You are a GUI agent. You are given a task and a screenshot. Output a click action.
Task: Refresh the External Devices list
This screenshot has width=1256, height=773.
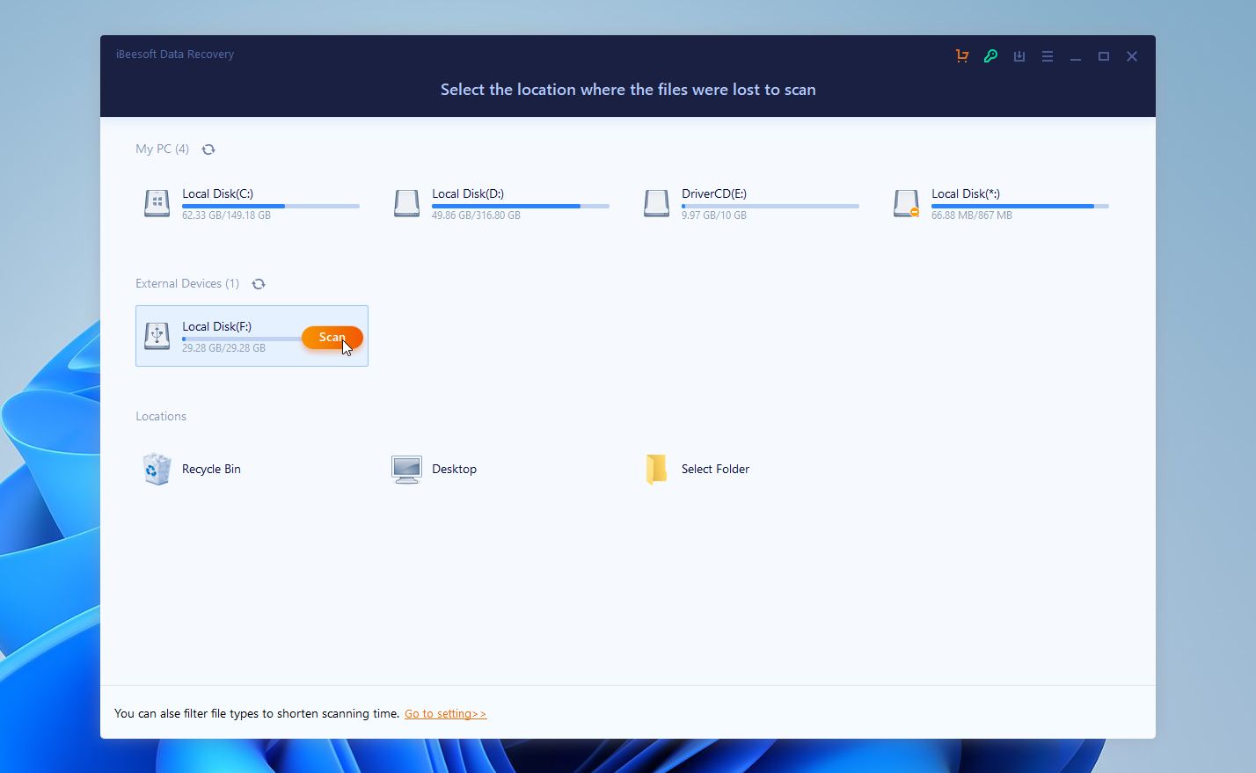(259, 283)
